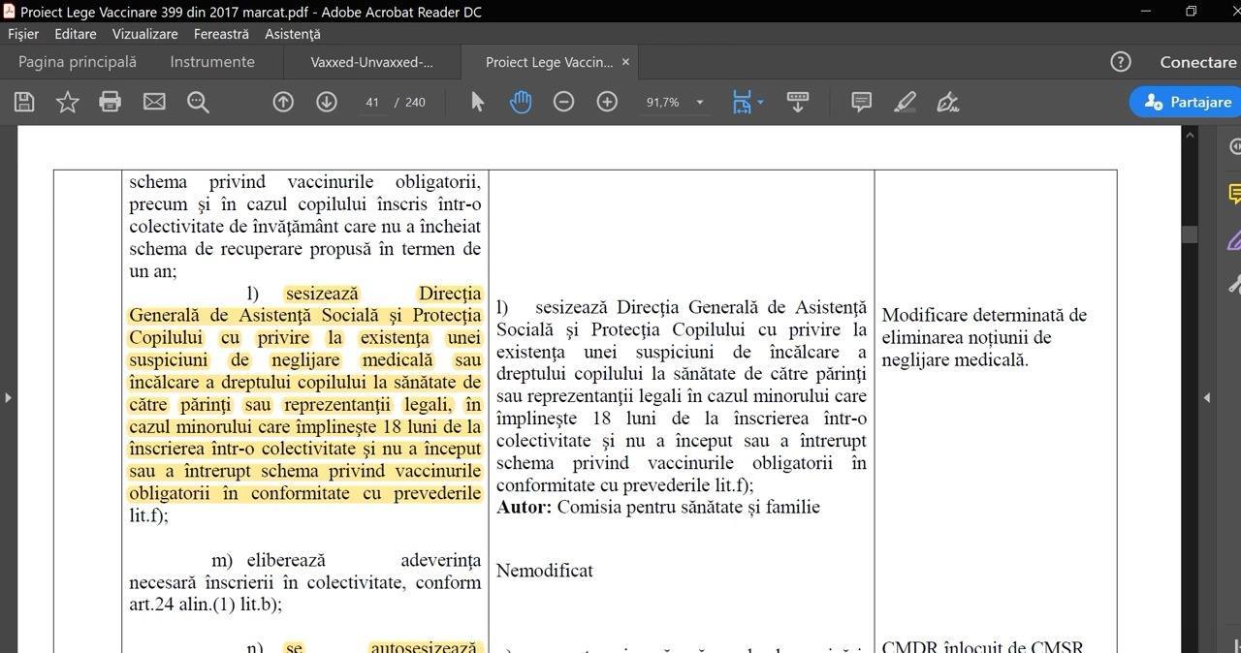Open the find text magnifier tool
Image resolution: width=1241 pixels, height=653 pixels.
click(x=198, y=102)
